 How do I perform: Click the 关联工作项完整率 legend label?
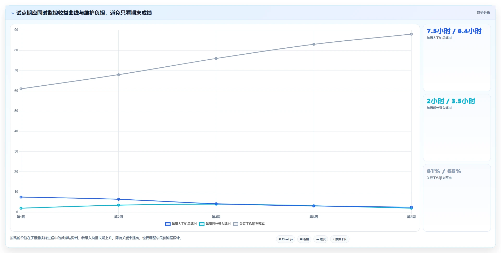252,224
